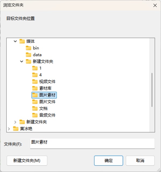
Task: Click the vertical scrollbar thumb in tree
Action: [152, 90]
